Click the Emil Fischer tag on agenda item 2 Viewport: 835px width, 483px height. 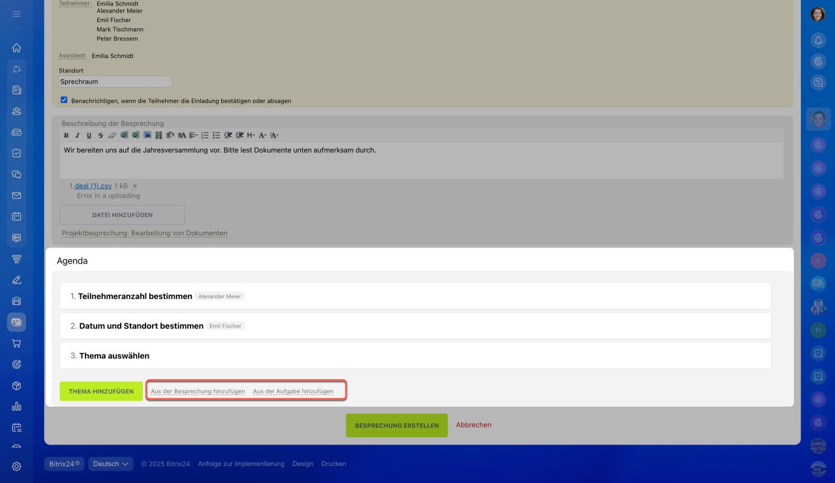tap(226, 326)
